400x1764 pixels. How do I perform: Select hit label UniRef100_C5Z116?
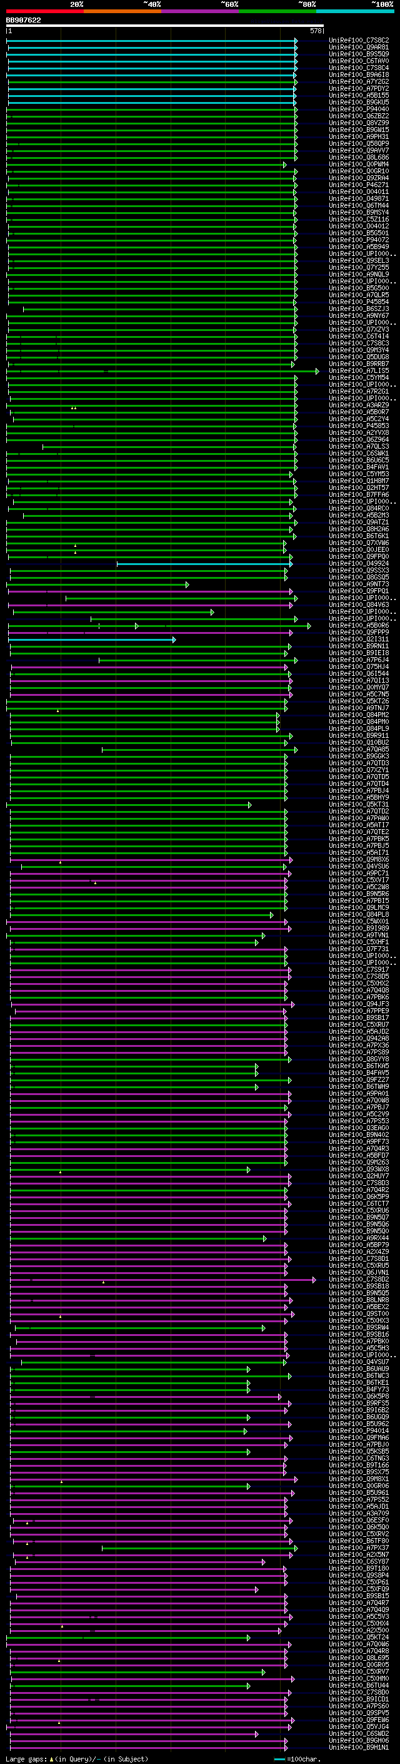[x=359, y=219]
